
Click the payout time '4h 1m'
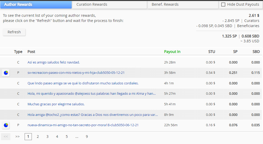pos(169,83)
